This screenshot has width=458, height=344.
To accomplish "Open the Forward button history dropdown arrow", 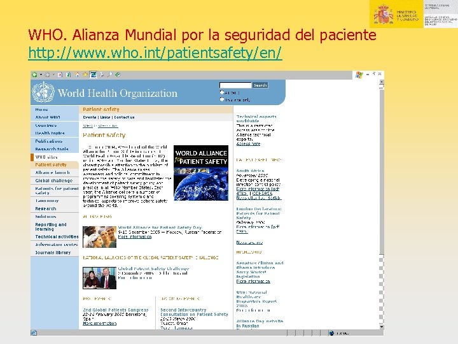I will click(x=53, y=75).
